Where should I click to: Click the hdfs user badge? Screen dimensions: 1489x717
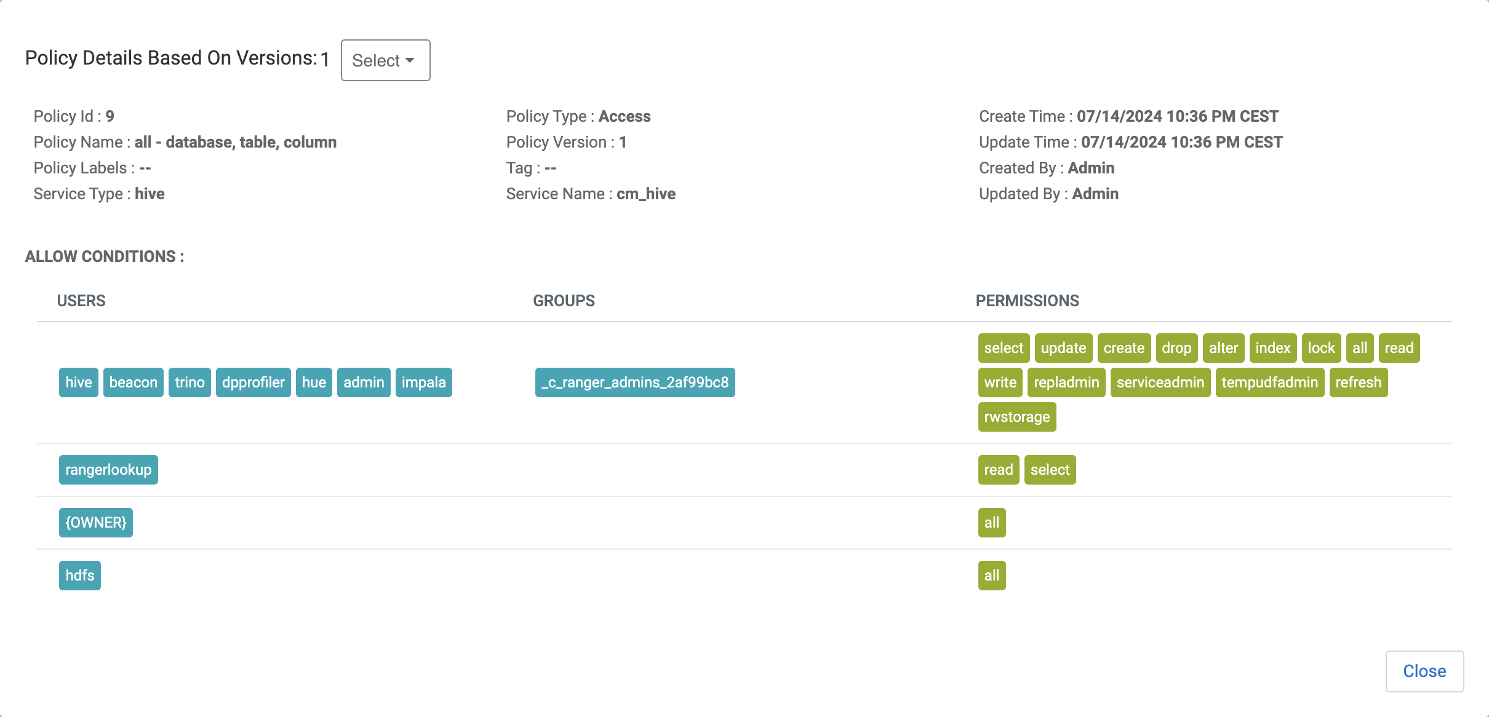(x=80, y=576)
